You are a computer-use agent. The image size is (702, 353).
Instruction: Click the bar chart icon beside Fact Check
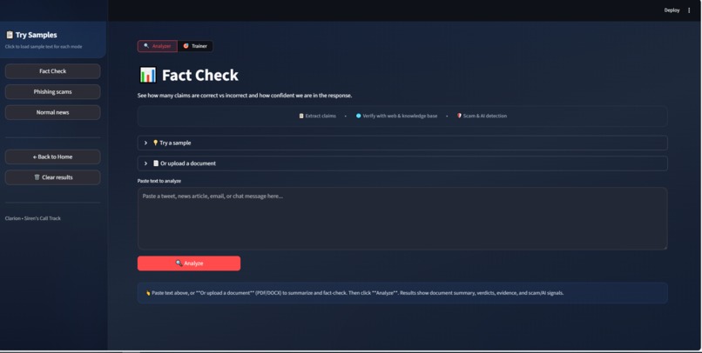[148, 75]
